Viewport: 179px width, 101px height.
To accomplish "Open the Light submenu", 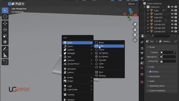I will point(78,86).
